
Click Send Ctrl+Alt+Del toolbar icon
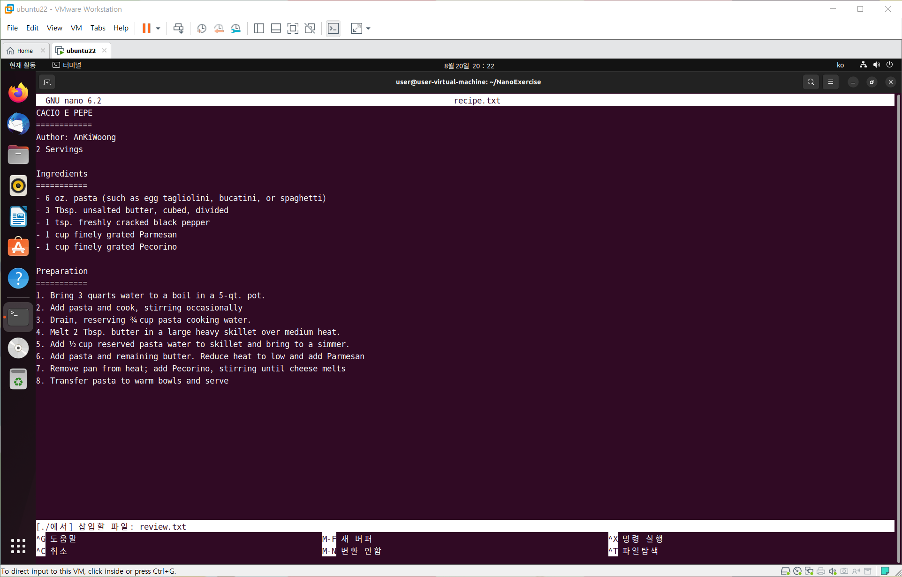(x=178, y=29)
